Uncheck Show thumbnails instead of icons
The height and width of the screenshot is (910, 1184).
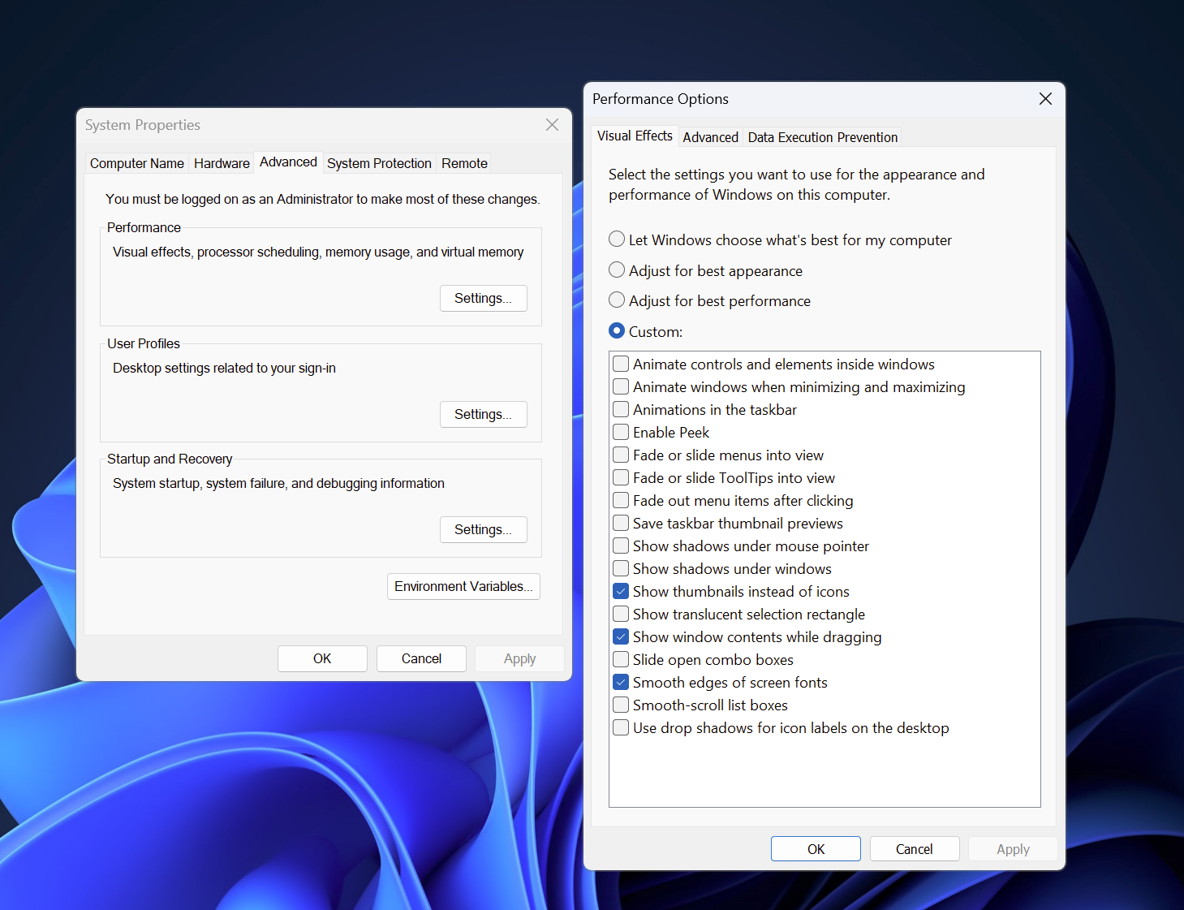tap(621, 591)
